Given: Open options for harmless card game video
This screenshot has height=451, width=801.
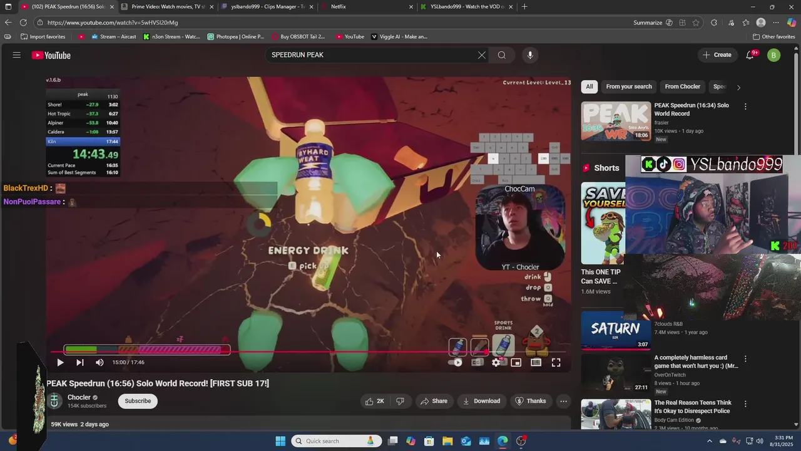Looking at the screenshot, I should [x=745, y=359].
